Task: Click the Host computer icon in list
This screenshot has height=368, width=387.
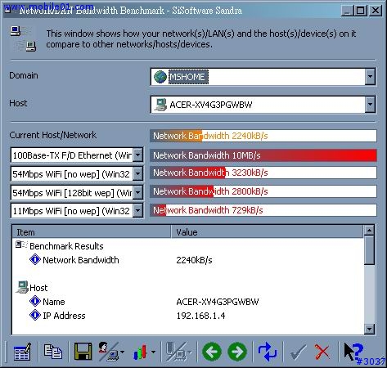Action: point(22,287)
